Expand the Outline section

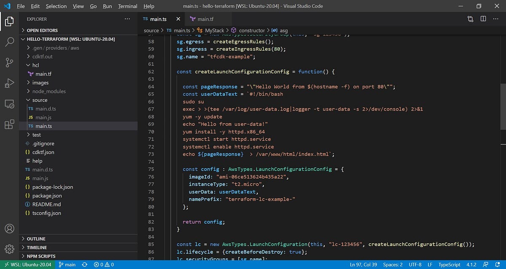click(x=78, y=239)
